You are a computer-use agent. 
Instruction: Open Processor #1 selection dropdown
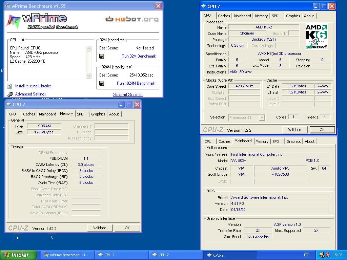[262, 117]
